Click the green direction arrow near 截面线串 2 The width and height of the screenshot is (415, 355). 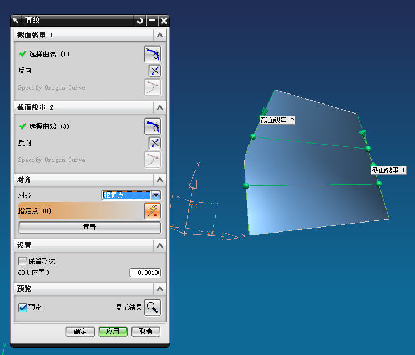coord(264,112)
